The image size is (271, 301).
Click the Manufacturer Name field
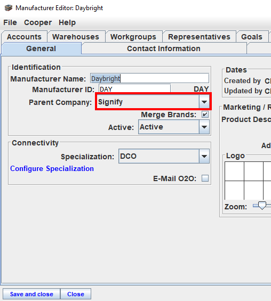[149, 78]
